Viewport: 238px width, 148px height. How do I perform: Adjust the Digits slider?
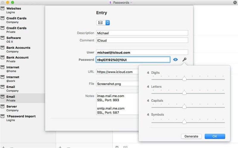point(184,79)
